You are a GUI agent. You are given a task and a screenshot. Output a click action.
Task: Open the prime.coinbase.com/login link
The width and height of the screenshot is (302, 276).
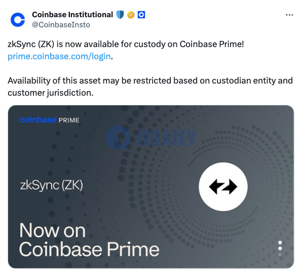[59, 56]
